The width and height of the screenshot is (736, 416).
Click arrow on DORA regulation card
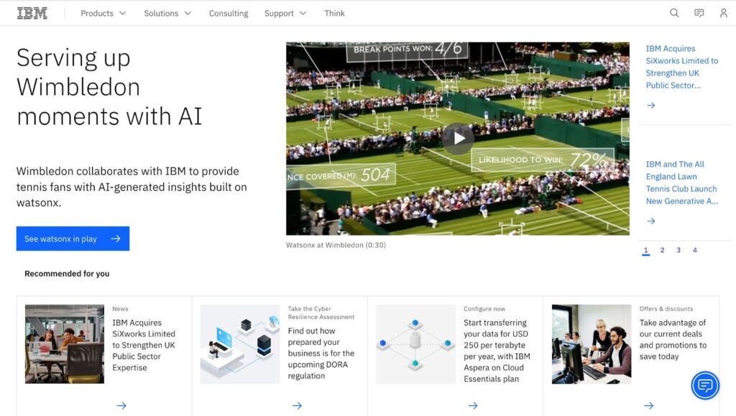pyautogui.click(x=297, y=406)
